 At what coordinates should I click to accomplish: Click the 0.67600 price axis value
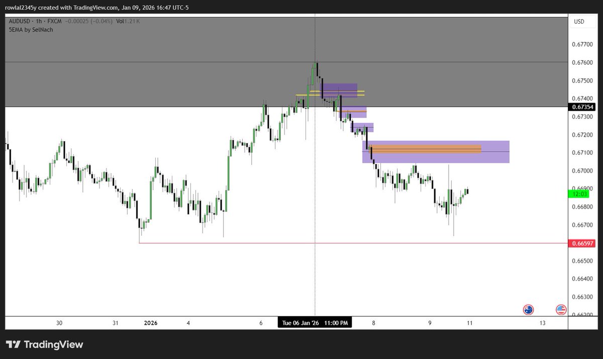[x=581, y=63]
